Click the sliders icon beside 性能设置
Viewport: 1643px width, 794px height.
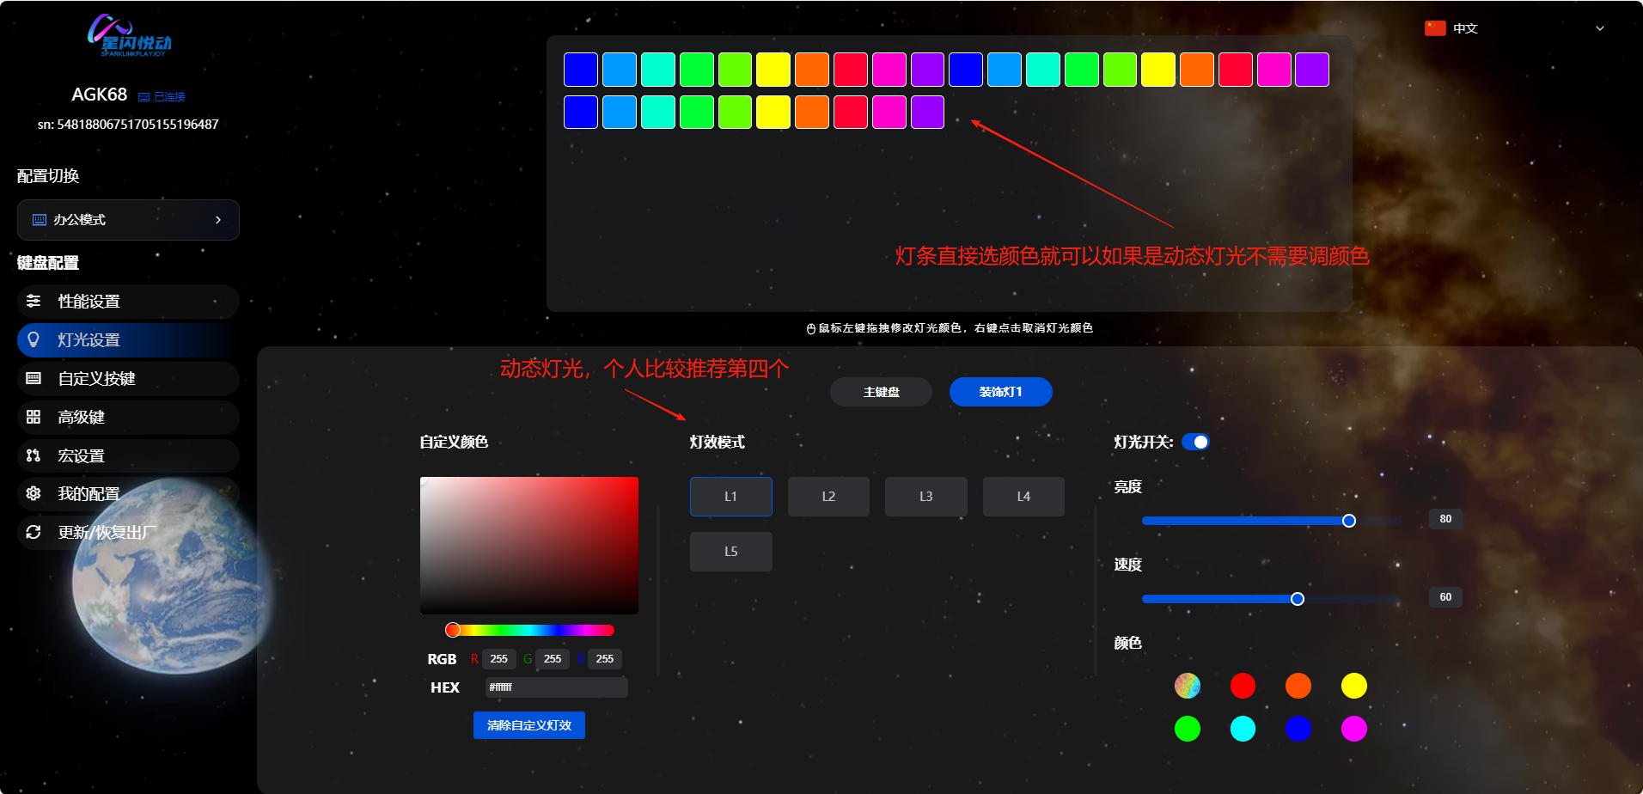coord(34,301)
